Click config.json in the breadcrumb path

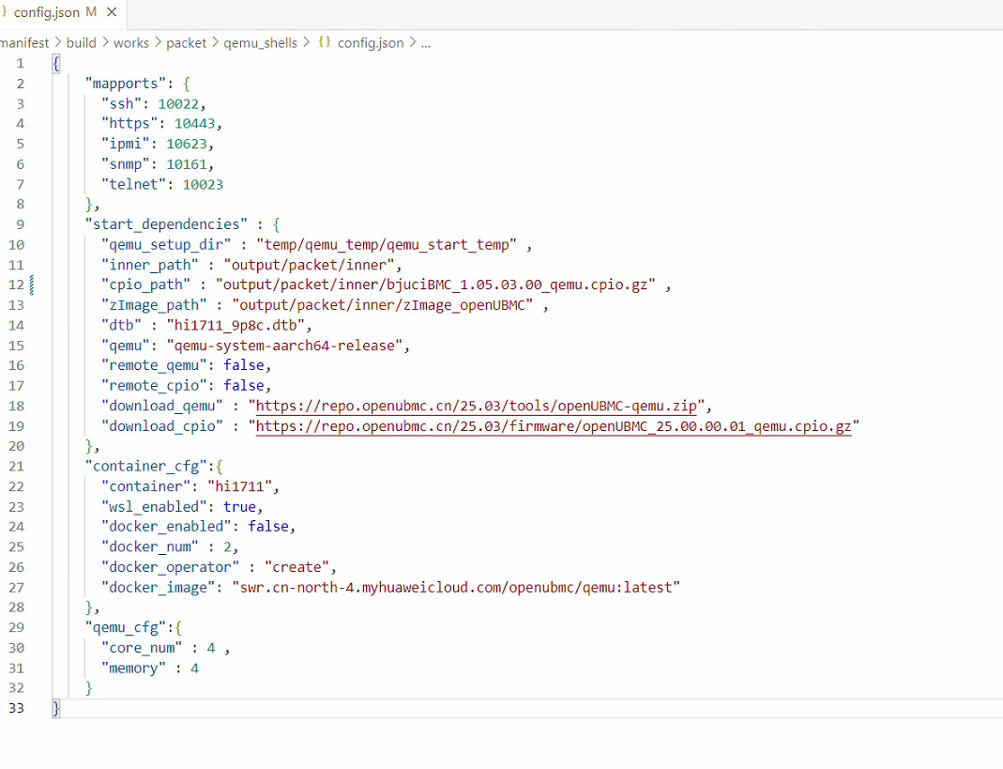pos(370,42)
